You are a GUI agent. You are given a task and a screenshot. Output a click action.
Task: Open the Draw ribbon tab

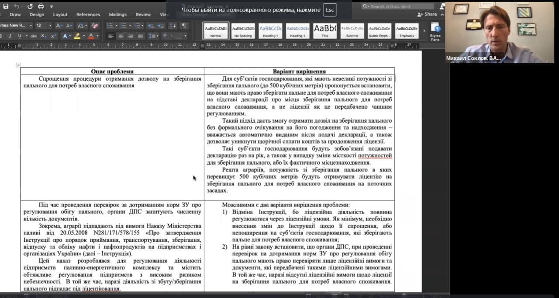[15, 14]
